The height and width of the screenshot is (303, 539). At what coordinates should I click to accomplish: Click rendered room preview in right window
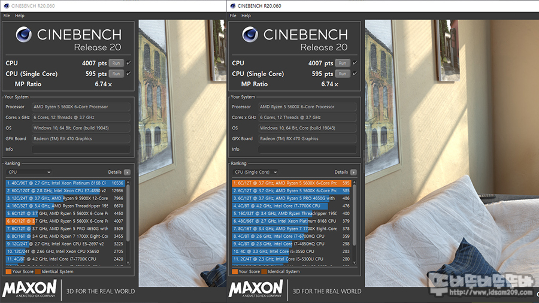tap(452, 153)
